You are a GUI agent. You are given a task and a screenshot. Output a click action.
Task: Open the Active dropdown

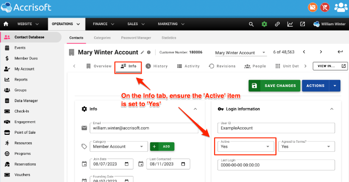pos(246,146)
